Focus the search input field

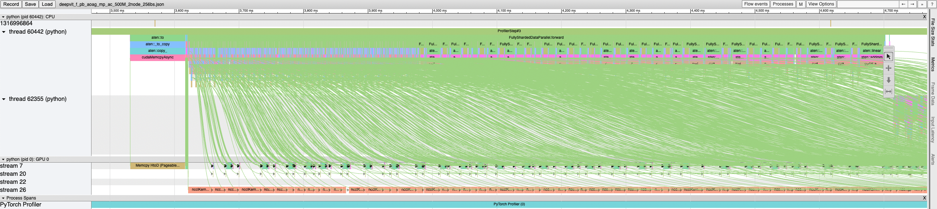(x=868, y=4)
